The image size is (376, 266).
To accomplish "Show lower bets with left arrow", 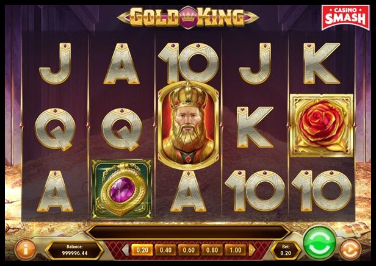I will tap(125, 250).
